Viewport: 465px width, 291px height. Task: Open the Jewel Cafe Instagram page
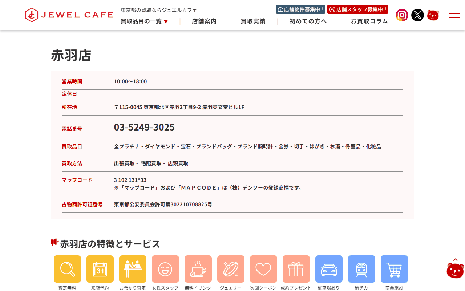(x=402, y=15)
